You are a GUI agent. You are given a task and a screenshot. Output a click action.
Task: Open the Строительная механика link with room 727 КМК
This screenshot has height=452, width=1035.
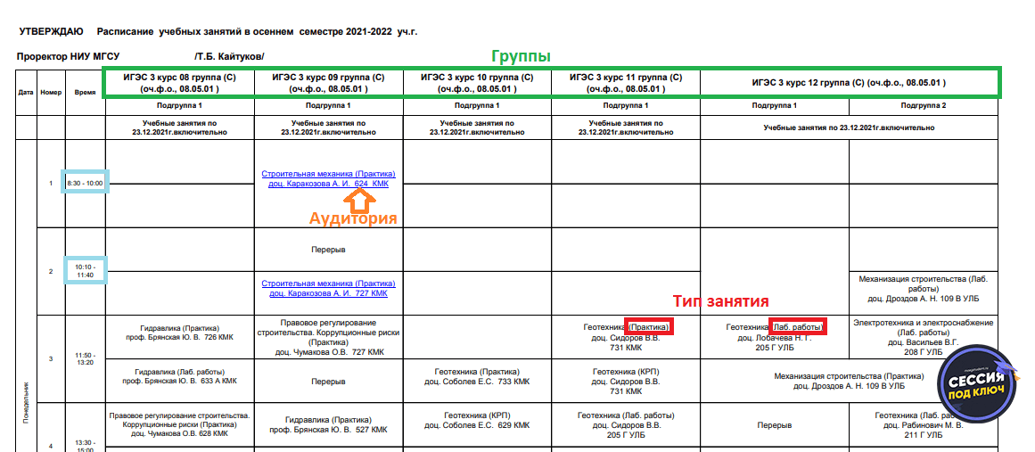tap(328, 288)
